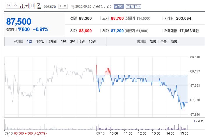Open the 일봉 daily candle chart
Image resolution: width=205 pixels, height=138 pixels.
[153, 41]
